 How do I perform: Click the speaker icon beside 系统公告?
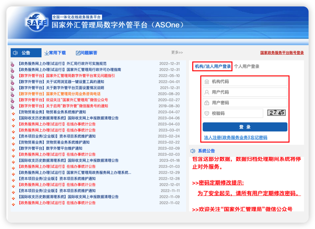point(193,151)
